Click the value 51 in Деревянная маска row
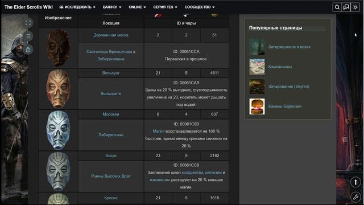This screenshot has width=364, height=205. [214, 35]
